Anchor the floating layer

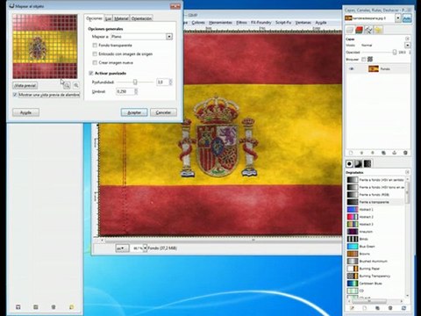click(395, 153)
